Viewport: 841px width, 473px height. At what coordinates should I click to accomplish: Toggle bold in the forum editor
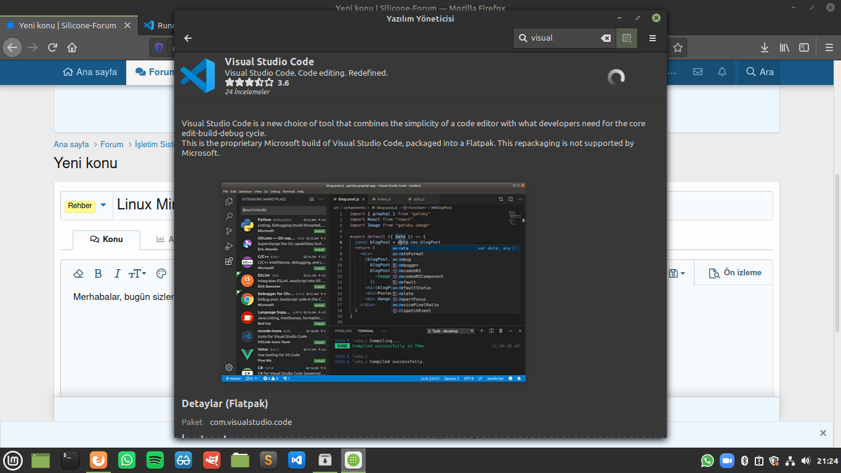pyautogui.click(x=98, y=273)
